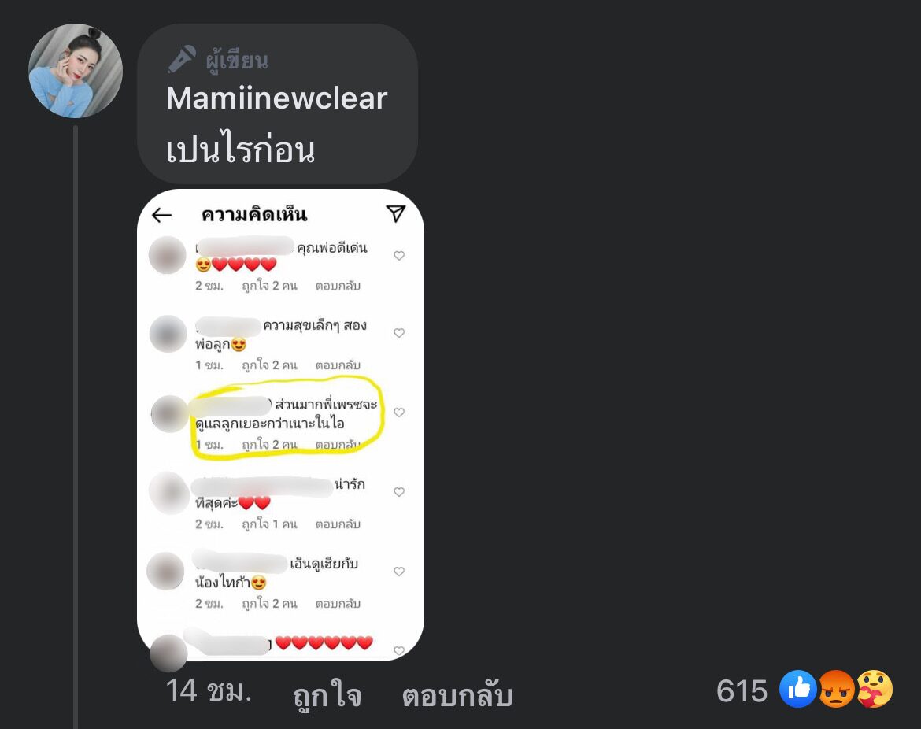Tap the heart beside the highlighted comment
Screen dimensions: 921x729
[399, 413]
